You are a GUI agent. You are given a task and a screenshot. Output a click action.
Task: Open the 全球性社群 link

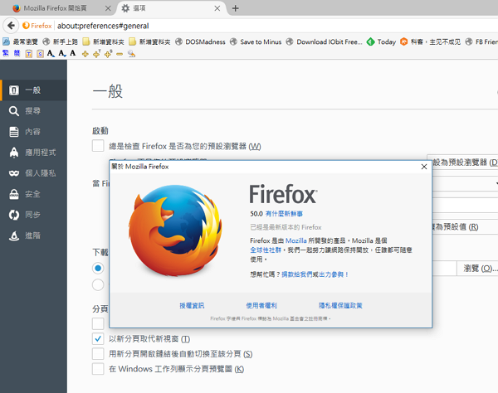click(x=266, y=250)
